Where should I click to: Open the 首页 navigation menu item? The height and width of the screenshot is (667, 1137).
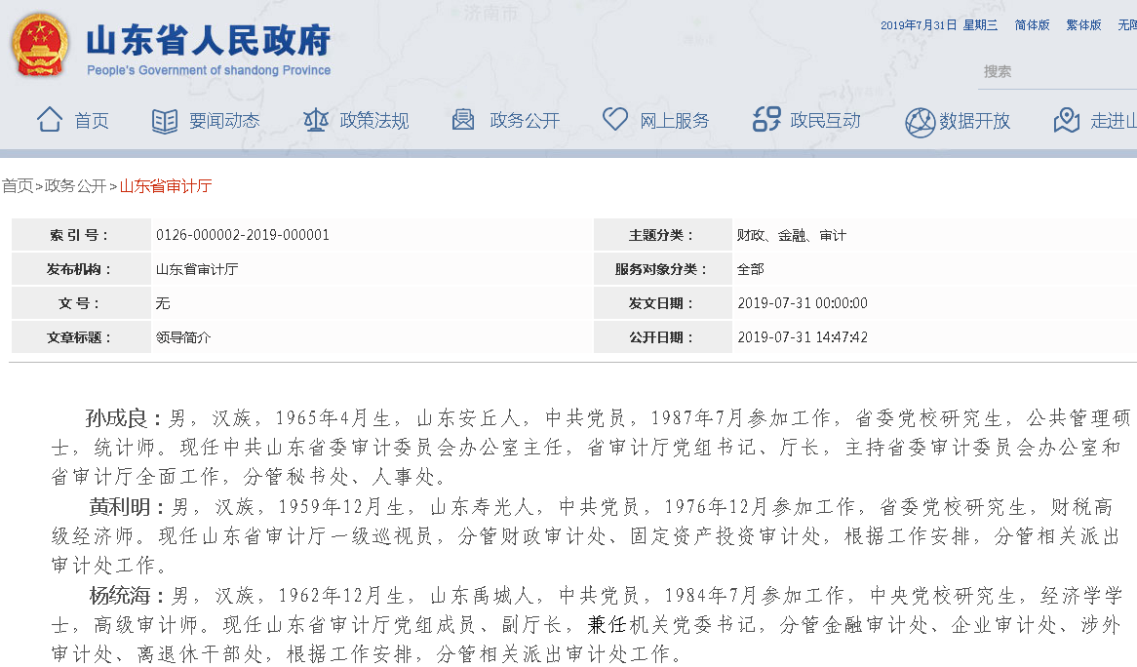tap(92, 121)
